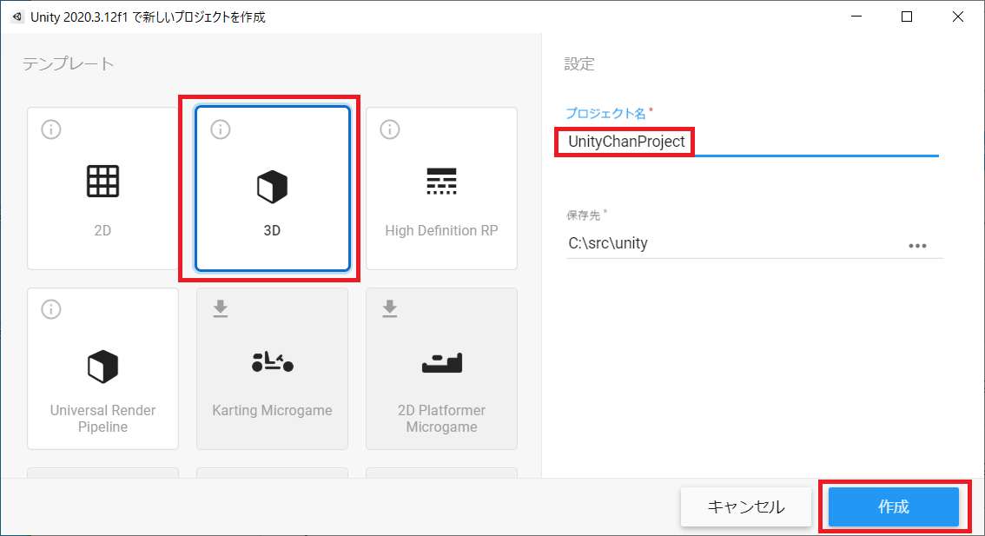Click the 2D grid icon
The width and height of the screenshot is (985, 536).
103,182
